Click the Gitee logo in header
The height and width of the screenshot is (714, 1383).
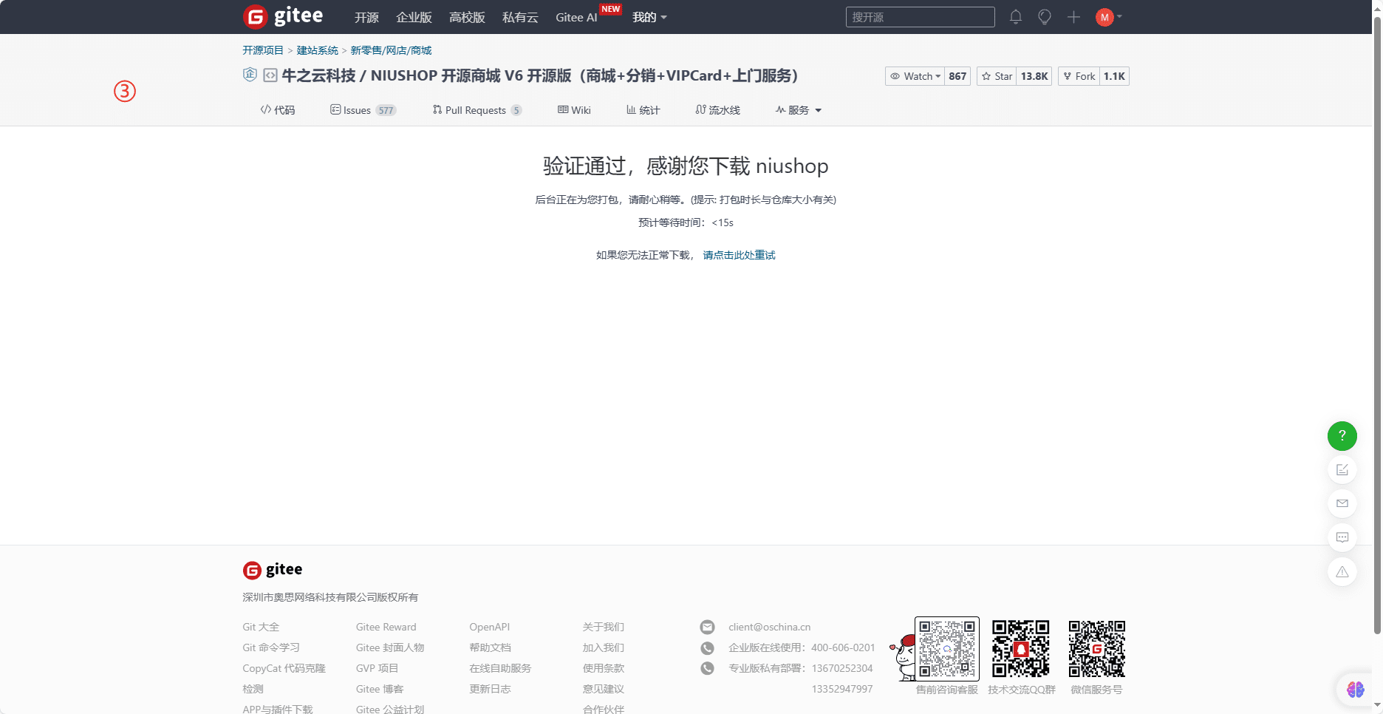[283, 16]
